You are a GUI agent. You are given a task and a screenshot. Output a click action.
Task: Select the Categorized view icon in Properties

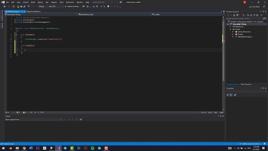click(x=228, y=95)
